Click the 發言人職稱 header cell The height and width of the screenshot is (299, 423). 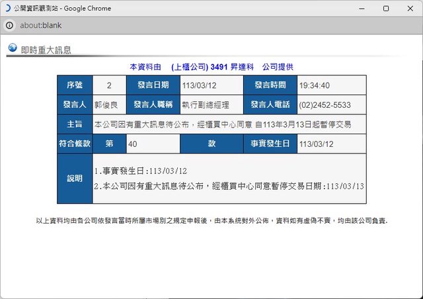[x=153, y=105]
